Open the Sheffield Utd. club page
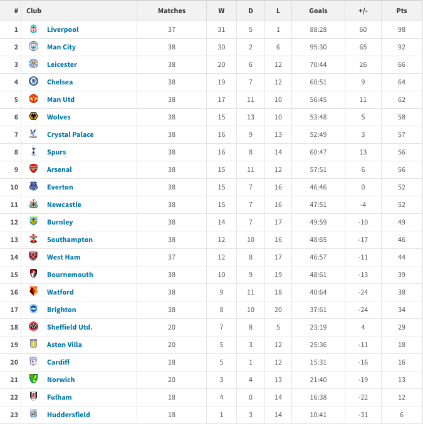The width and height of the screenshot is (423, 424). point(70,327)
